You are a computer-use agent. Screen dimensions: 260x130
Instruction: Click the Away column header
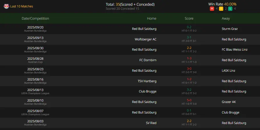click(x=226, y=18)
